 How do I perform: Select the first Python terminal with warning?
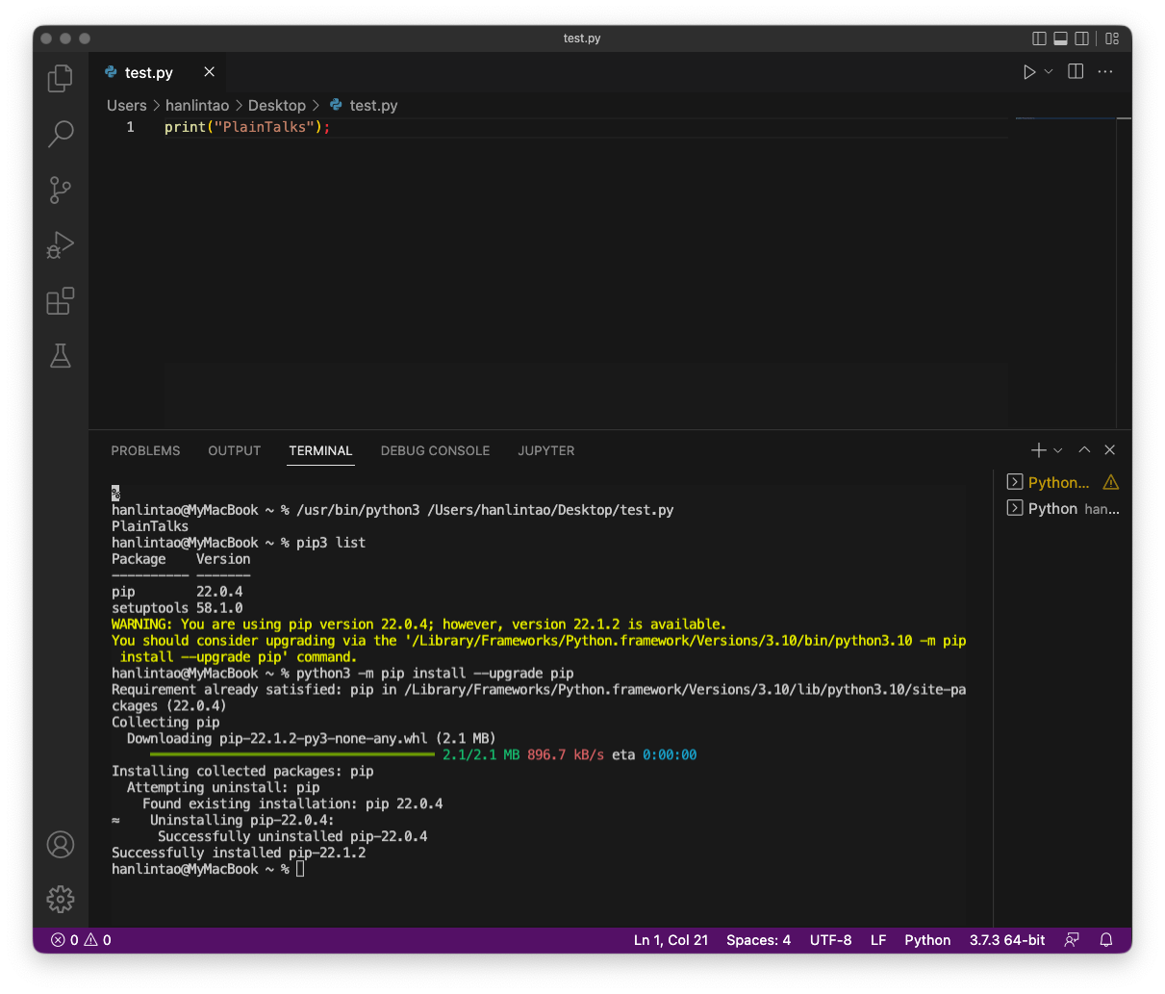1062,482
